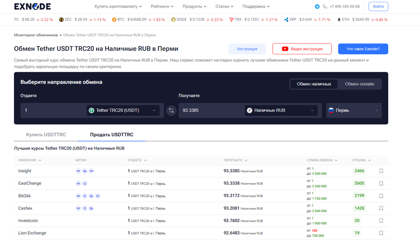Click the VIP tag in Insight row
The height and width of the screenshot is (240, 420).
[91, 171]
